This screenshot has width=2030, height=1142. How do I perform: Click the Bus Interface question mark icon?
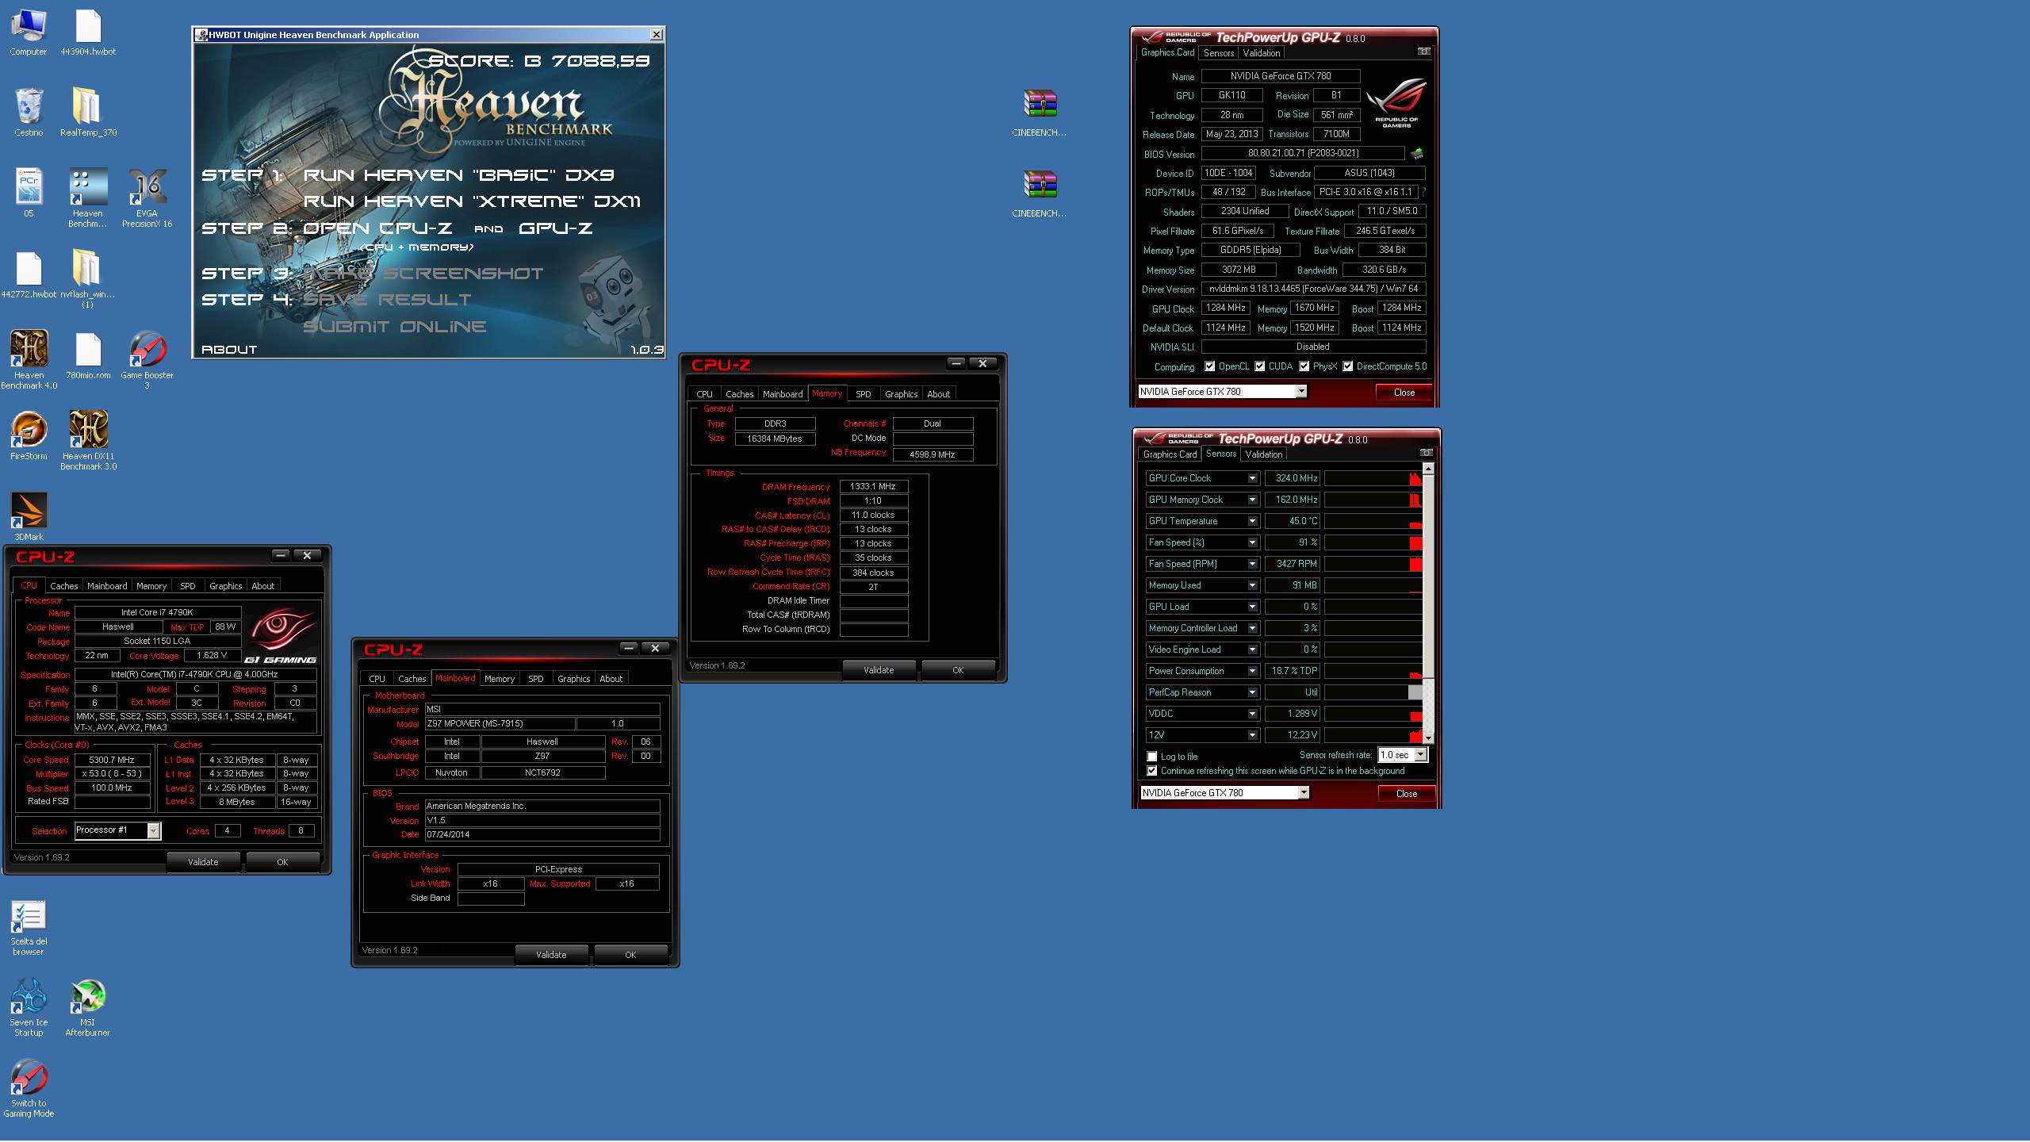[x=1423, y=192]
